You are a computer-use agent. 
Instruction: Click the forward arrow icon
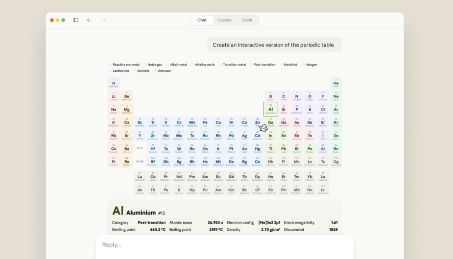click(103, 20)
